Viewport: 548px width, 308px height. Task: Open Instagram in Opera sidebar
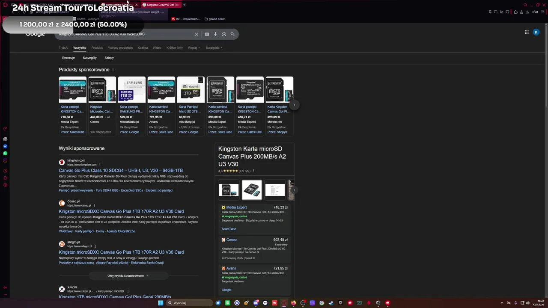point(5,160)
